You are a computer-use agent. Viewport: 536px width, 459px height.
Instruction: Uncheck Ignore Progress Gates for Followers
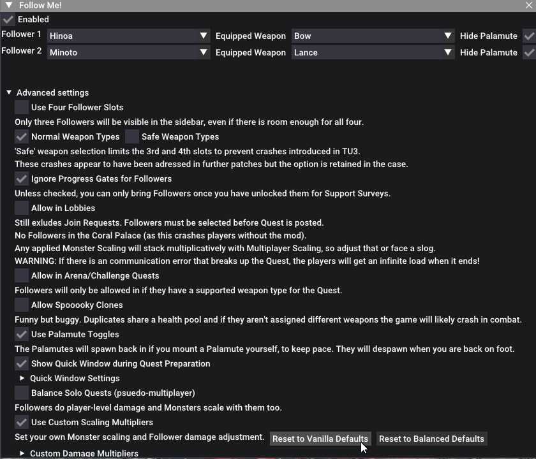pyautogui.click(x=22, y=178)
